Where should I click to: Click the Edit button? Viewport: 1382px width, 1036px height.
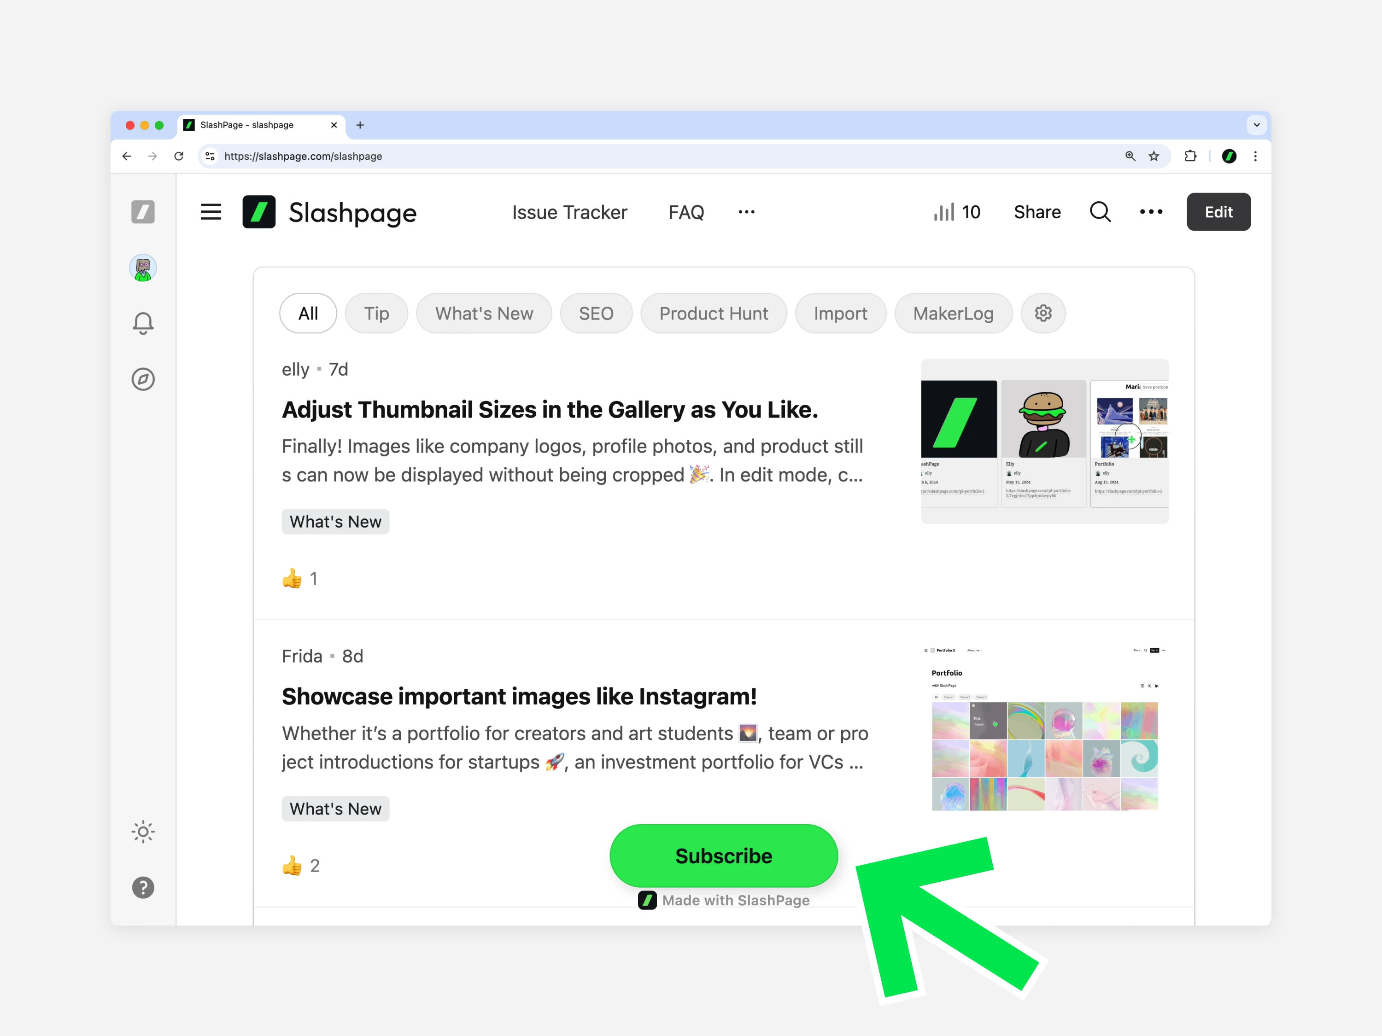[1218, 212]
